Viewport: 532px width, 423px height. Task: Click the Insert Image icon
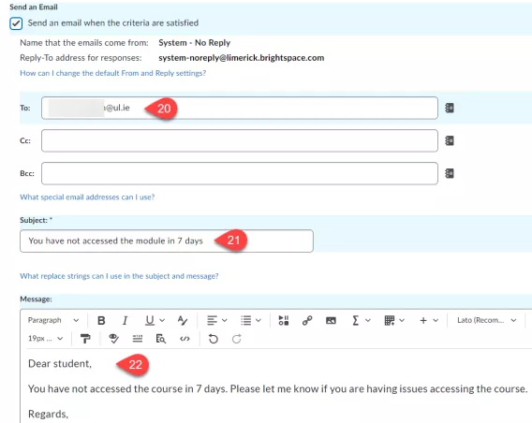click(x=331, y=320)
